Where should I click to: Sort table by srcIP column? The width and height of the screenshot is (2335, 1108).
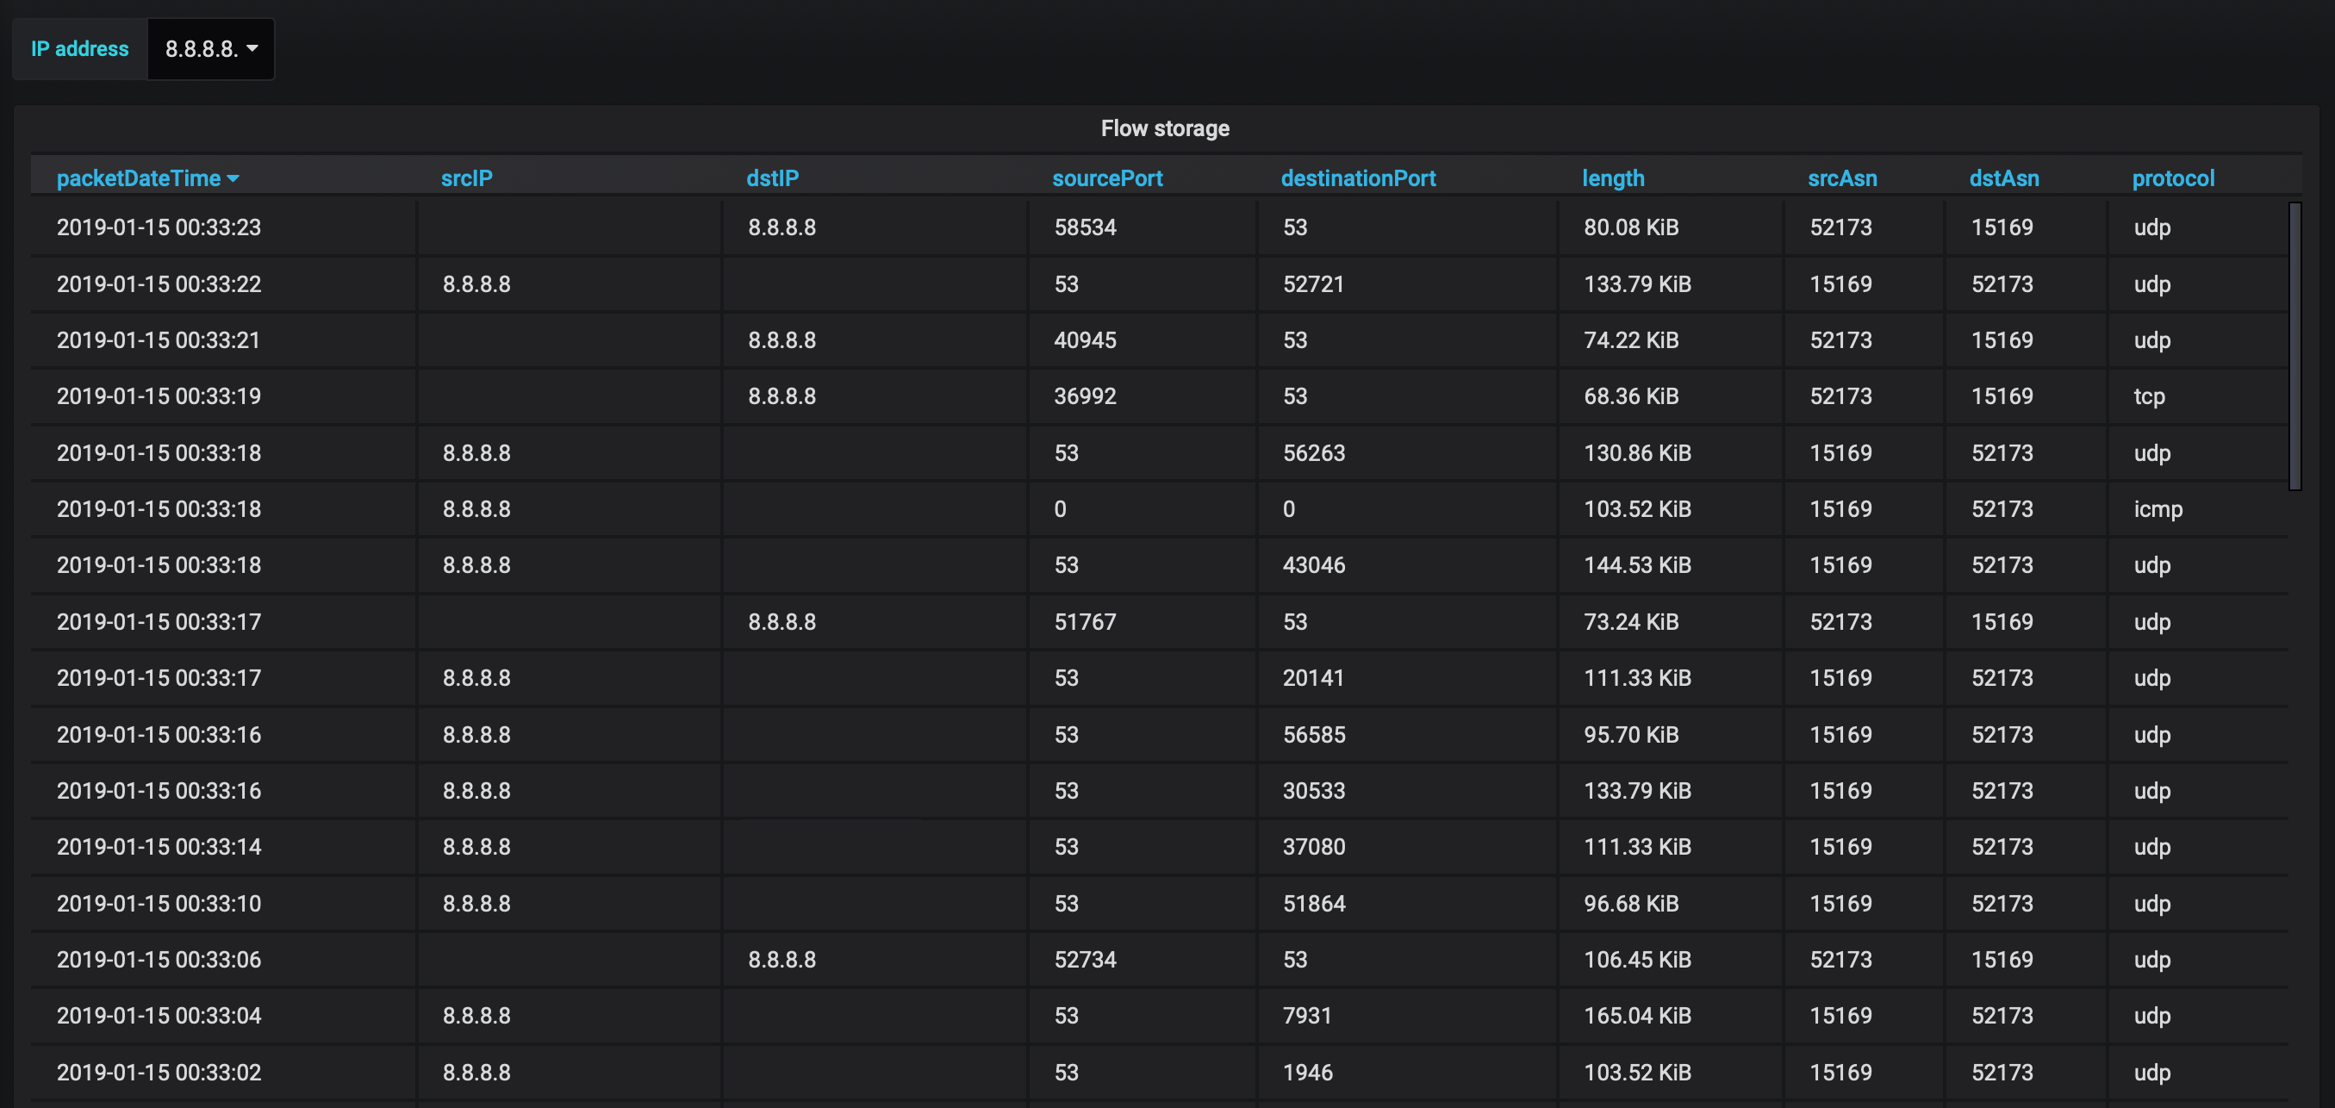(x=466, y=178)
